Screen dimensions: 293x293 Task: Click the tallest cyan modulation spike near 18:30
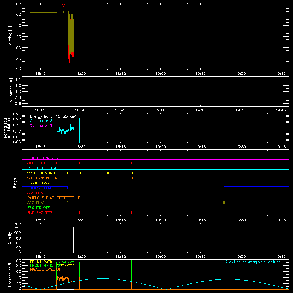pyautogui.click(x=80, y=130)
